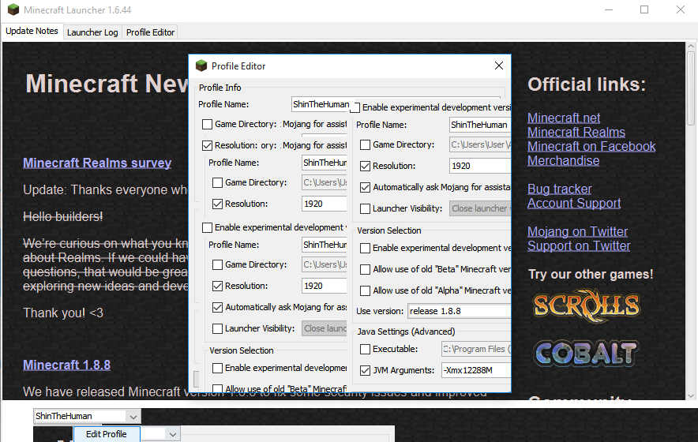Image resolution: width=698 pixels, height=442 pixels.
Task: Open the Minecraft Realms official link
Action: (576, 132)
